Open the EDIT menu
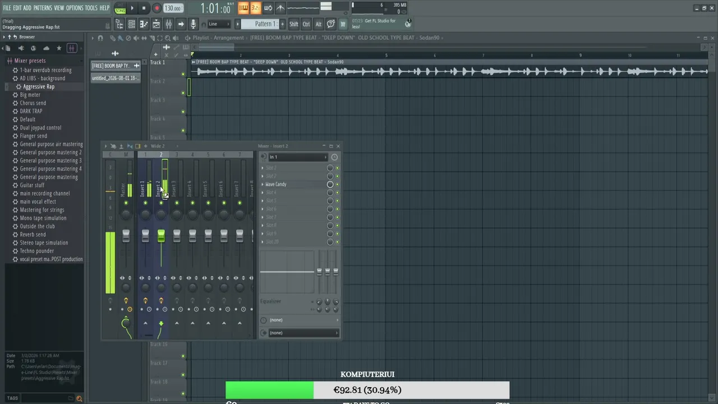 17,8
